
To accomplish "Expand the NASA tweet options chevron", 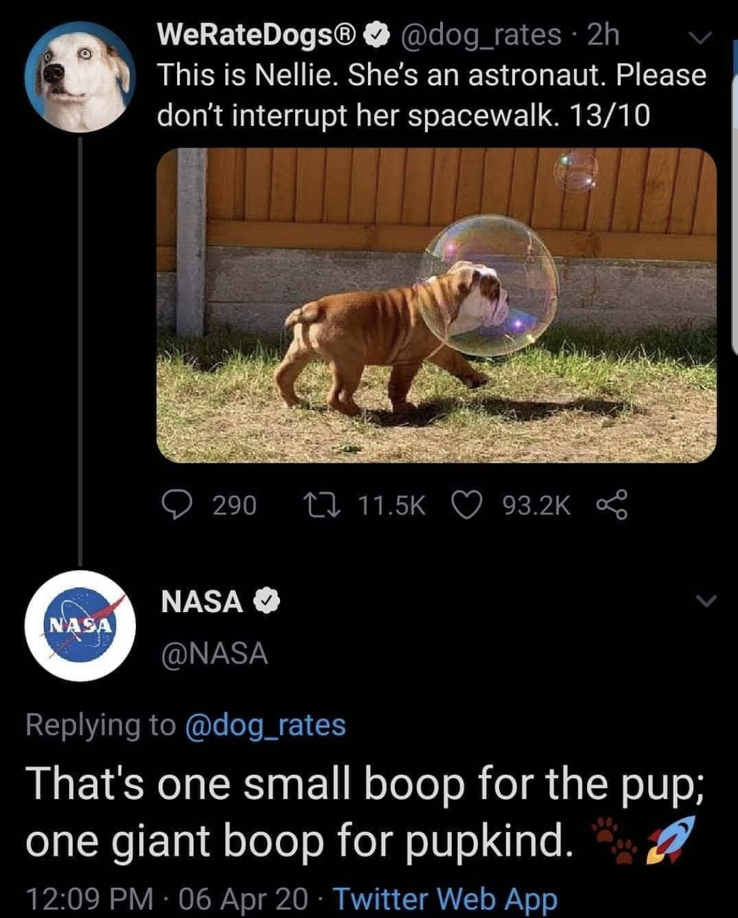I will pyautogui.click(x=707, y=600).
